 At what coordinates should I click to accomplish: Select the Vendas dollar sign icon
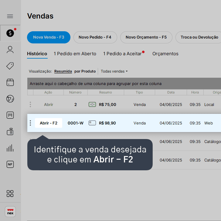[10, 33]
